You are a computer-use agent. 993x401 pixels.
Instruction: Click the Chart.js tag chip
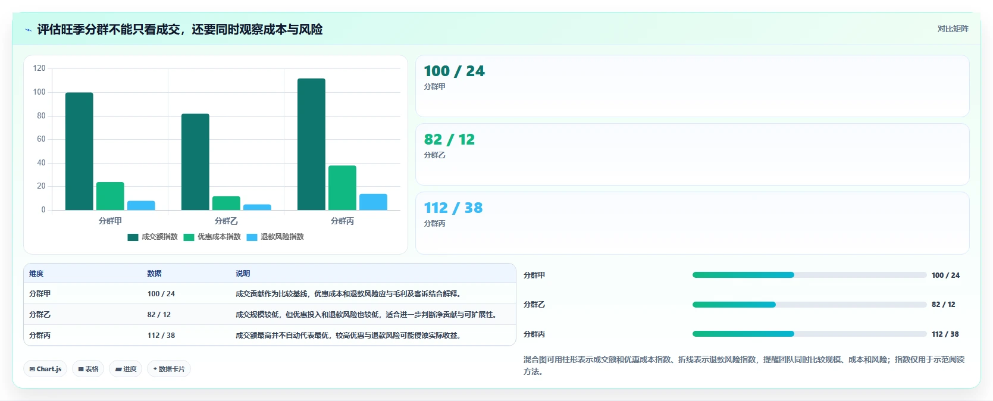pos(45,369)
